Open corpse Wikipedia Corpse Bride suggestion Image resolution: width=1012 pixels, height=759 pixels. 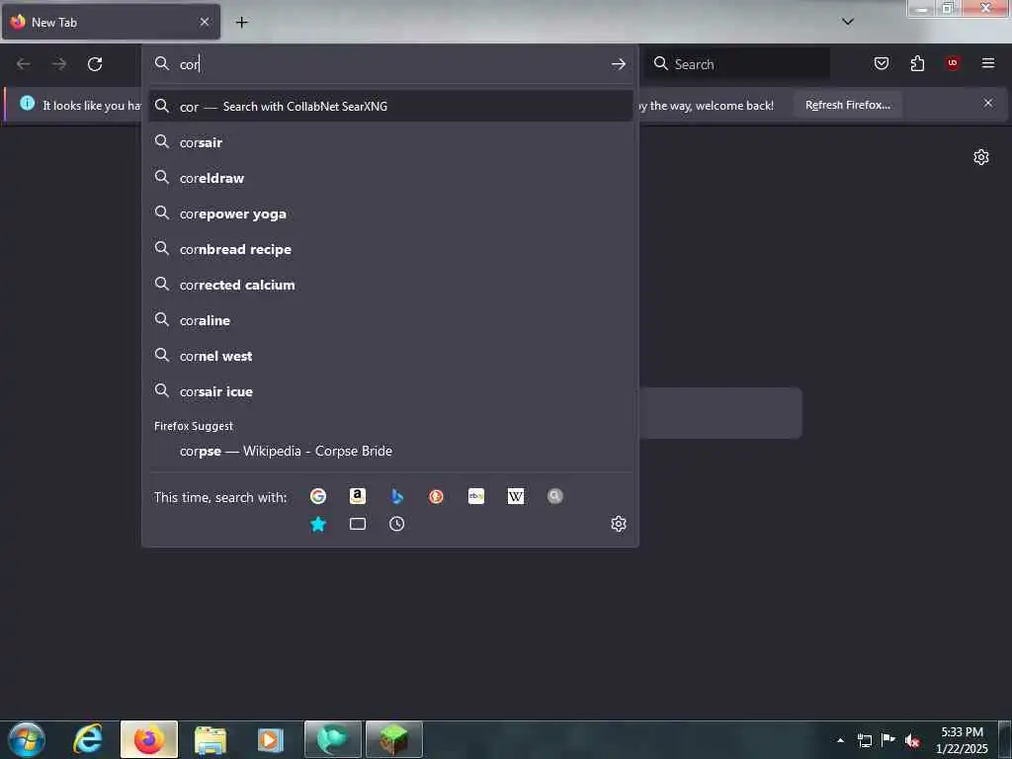[x=390, y=451]
